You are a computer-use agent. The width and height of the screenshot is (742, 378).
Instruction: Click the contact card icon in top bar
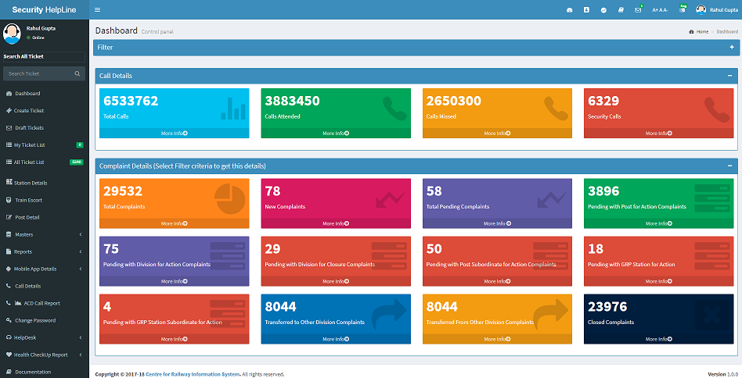(587, 10)
